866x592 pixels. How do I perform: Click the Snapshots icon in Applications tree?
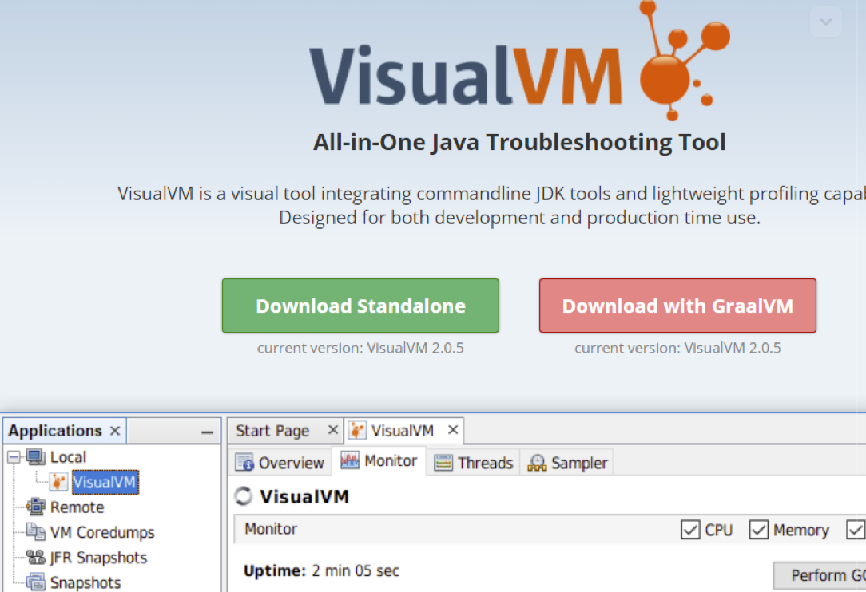click(x=36, y=582)
